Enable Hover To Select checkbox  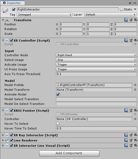point(58,124)
